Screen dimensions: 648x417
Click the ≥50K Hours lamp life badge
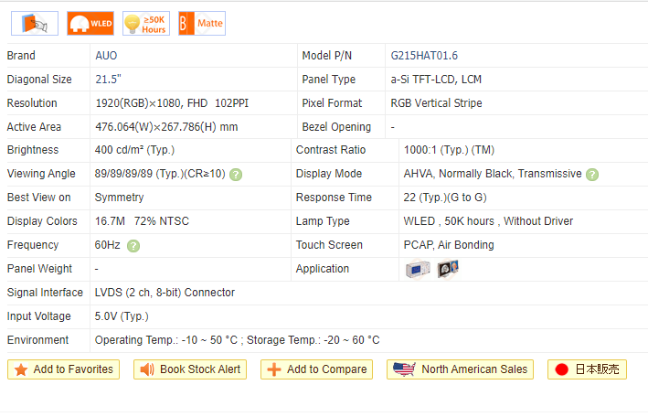point(146,23)
